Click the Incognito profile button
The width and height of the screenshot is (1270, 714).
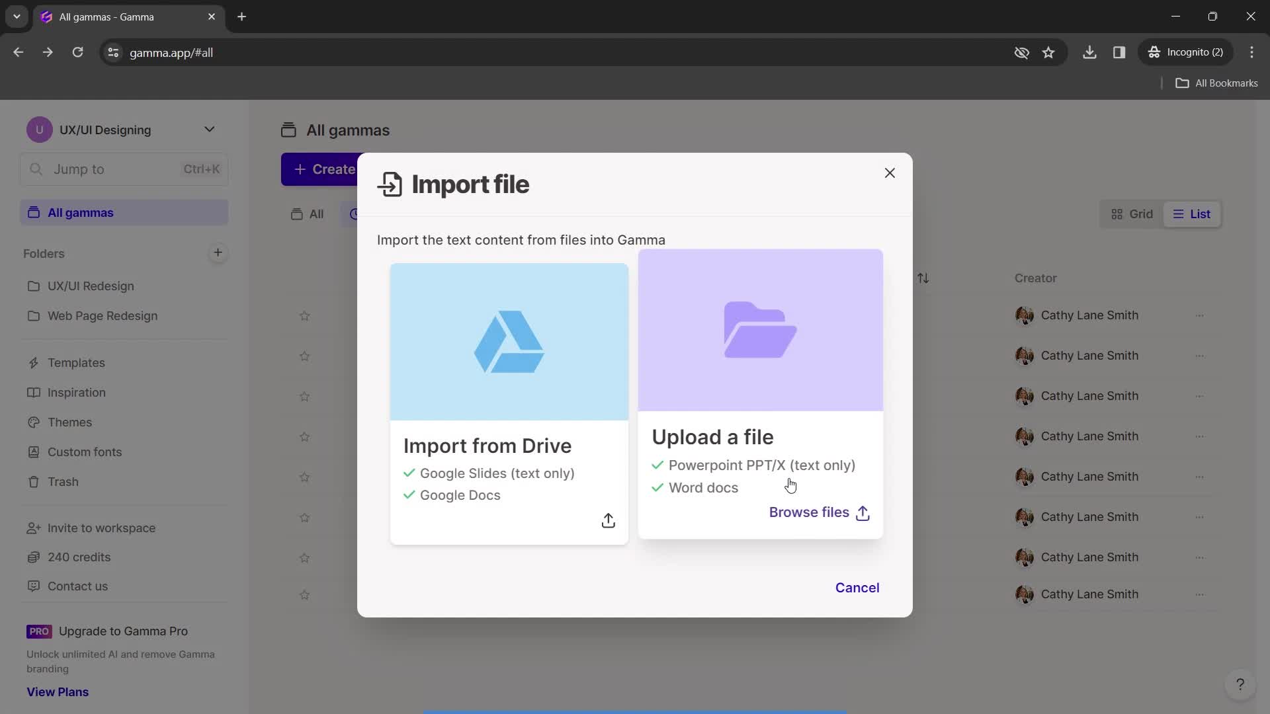[1186, 52]
